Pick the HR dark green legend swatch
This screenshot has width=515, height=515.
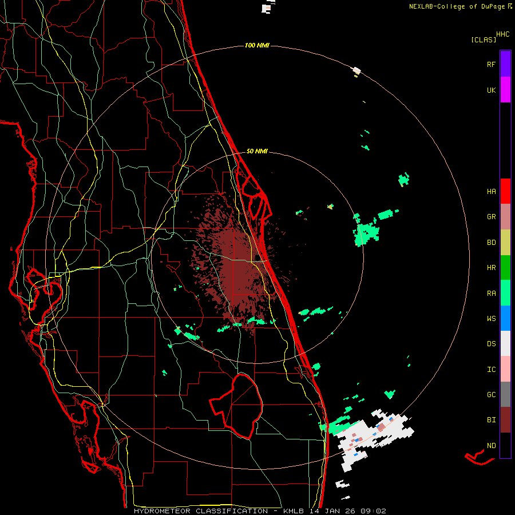coord(505,267)
